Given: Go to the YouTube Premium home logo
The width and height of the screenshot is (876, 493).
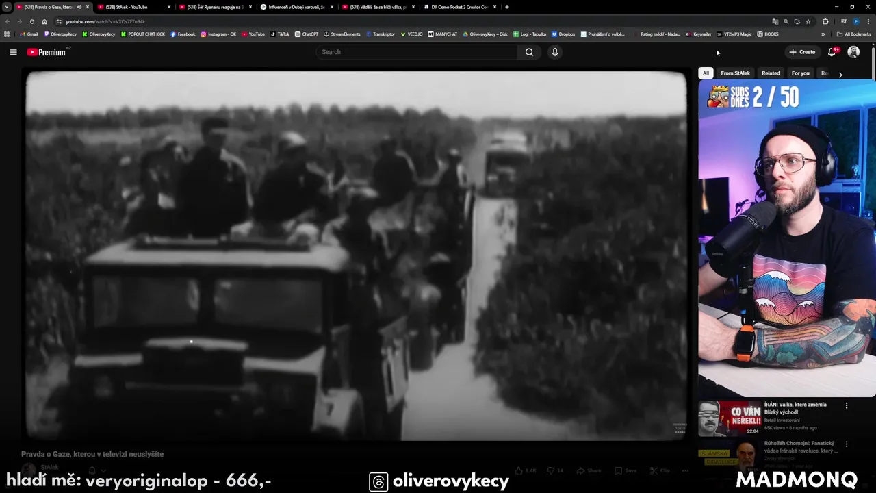Looking at the screenshot, I should 47,52.
